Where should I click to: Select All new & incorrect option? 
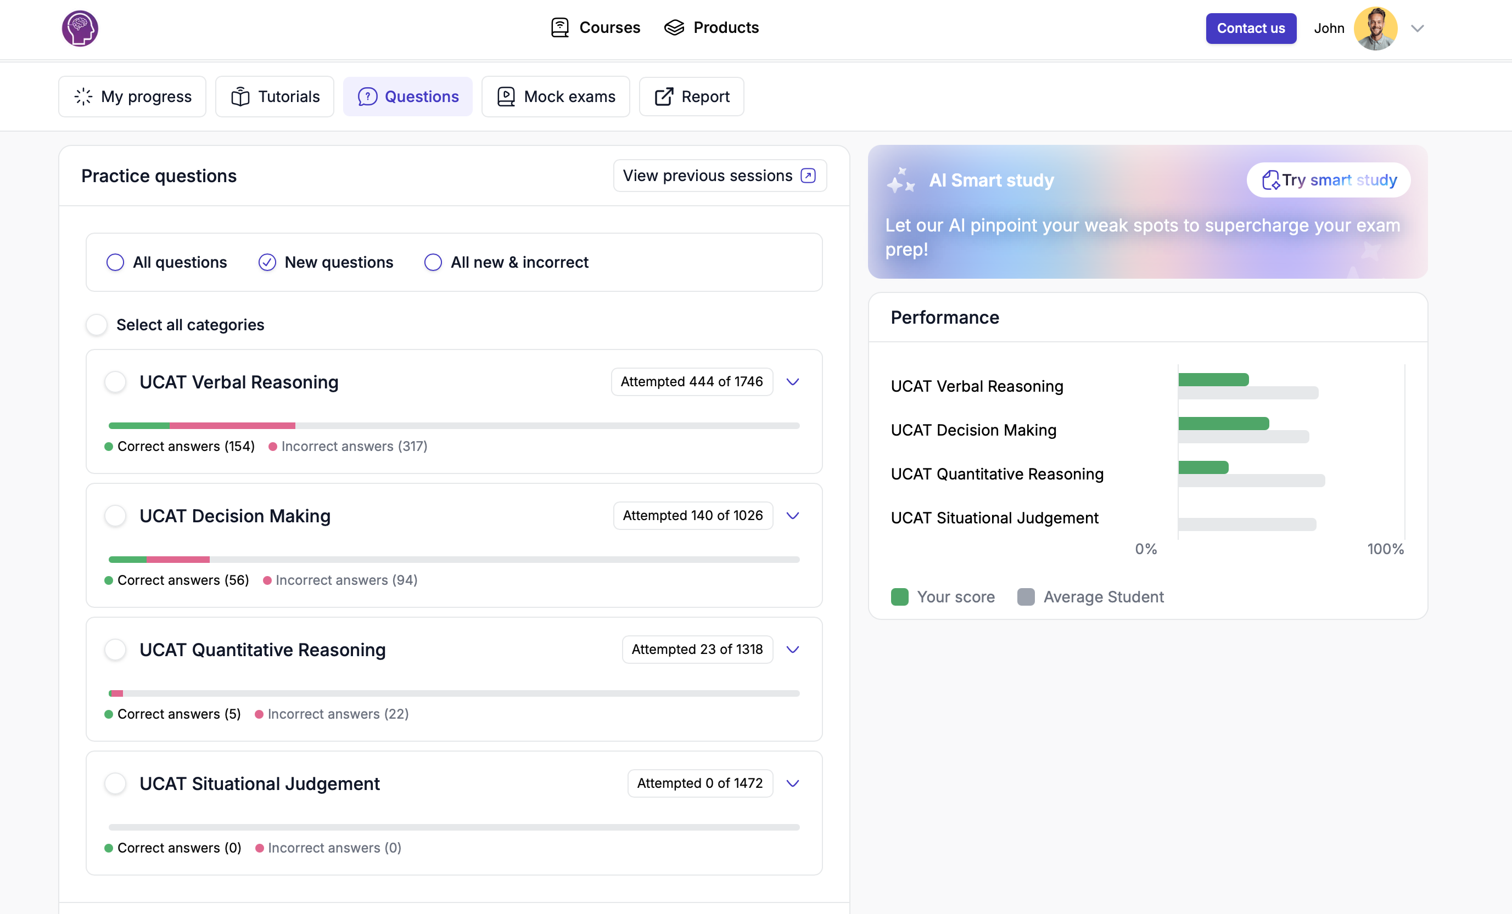pyautogui.click(x=433, y=262)
